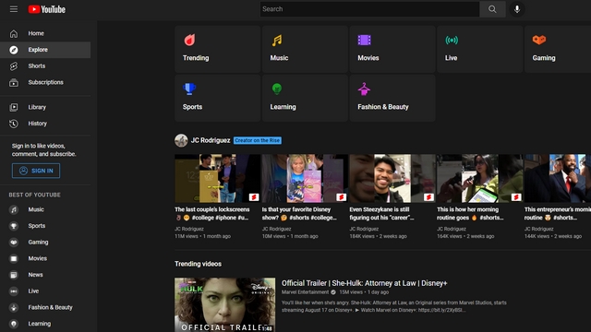591x332 pixels.
Task: Focus the Search input field
Action: tap(369, 9)
